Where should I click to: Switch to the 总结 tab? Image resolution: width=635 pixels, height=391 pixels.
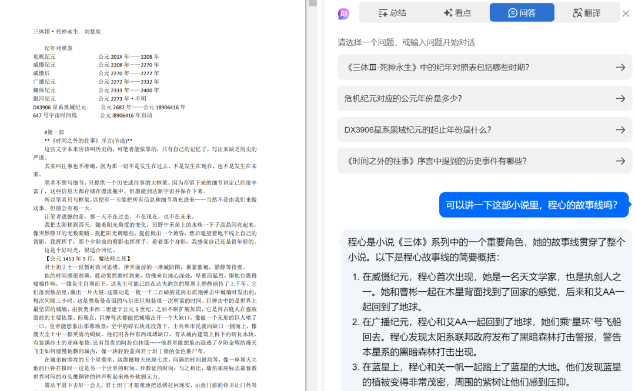392,12
